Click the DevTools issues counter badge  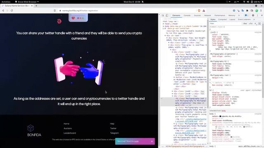point(247,16)
